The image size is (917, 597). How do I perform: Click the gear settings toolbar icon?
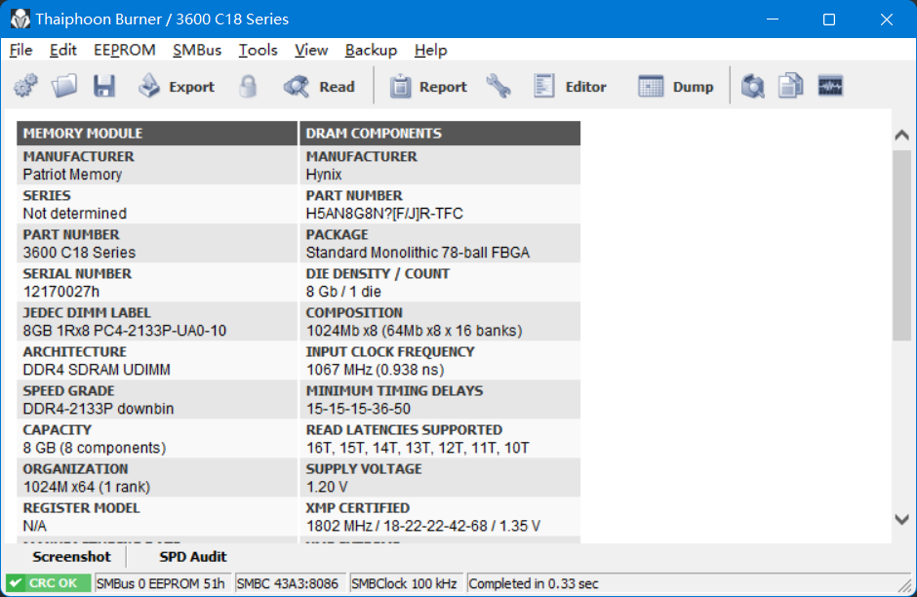[x=25, y=87]
